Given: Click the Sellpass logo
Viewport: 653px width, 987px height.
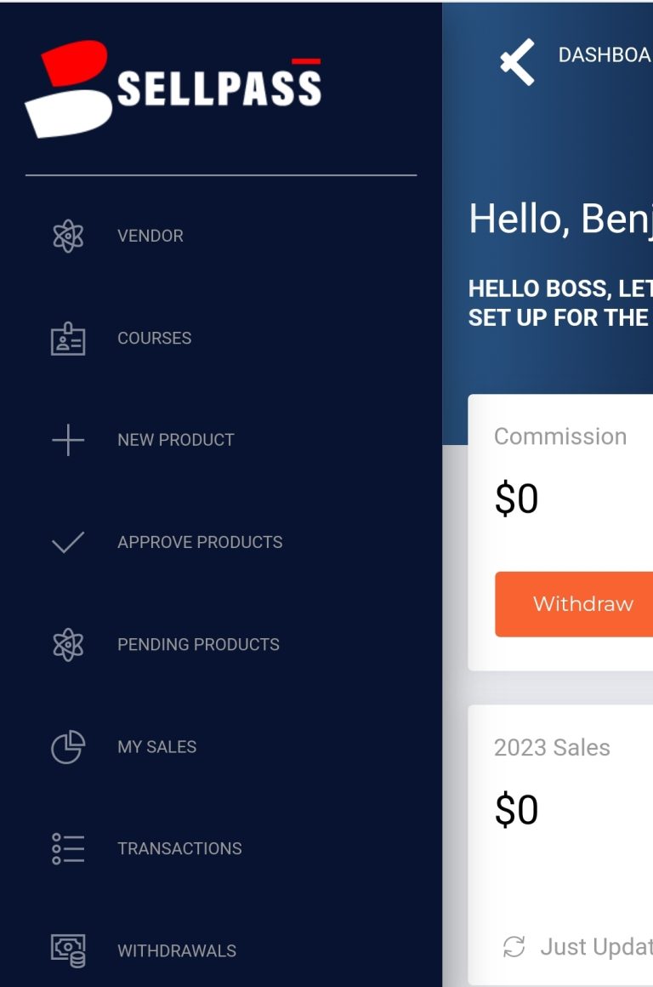Looking at the screenshot, I should (173, 88).
